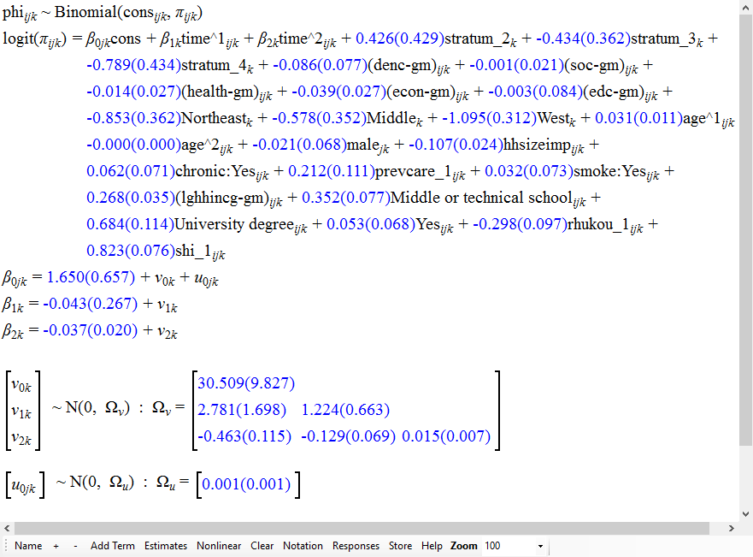This screenshot has width=753, height=557.
Task: Click the plus (+) toolbar button
Action: coord(56,546)
